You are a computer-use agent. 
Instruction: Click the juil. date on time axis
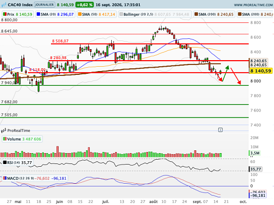pyautogui.click(x=105, y=202)
